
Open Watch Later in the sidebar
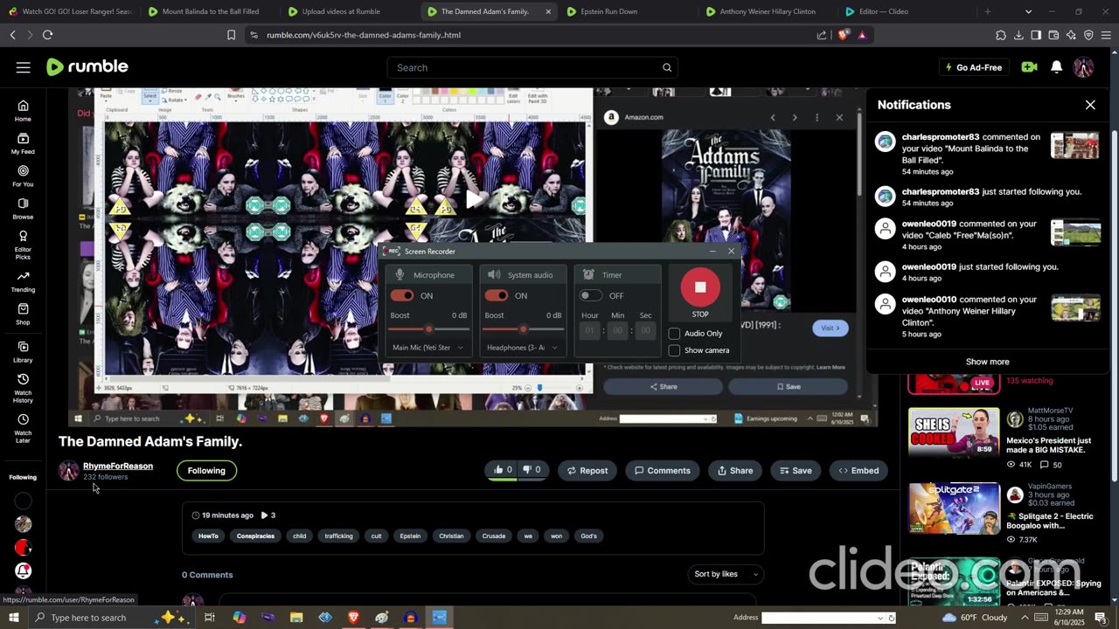(23, 428)
